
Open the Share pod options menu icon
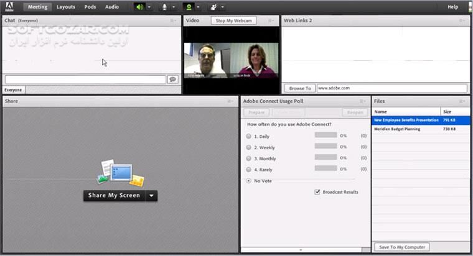tap(230, 101)
